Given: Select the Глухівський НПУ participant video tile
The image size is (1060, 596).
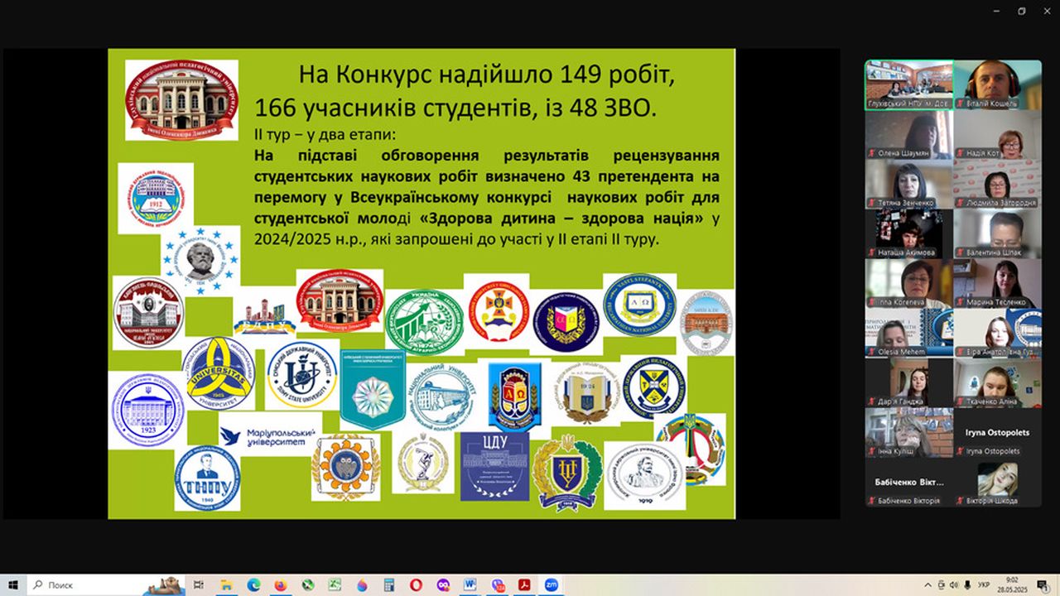Looking at the screenshot, I should coord(908,84).
